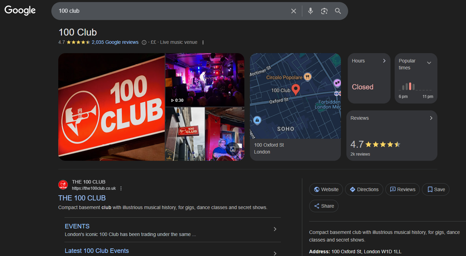Get Directions to the 100 Club
The height and width of the screenshot is (256, 466).
tap(364, 189)
